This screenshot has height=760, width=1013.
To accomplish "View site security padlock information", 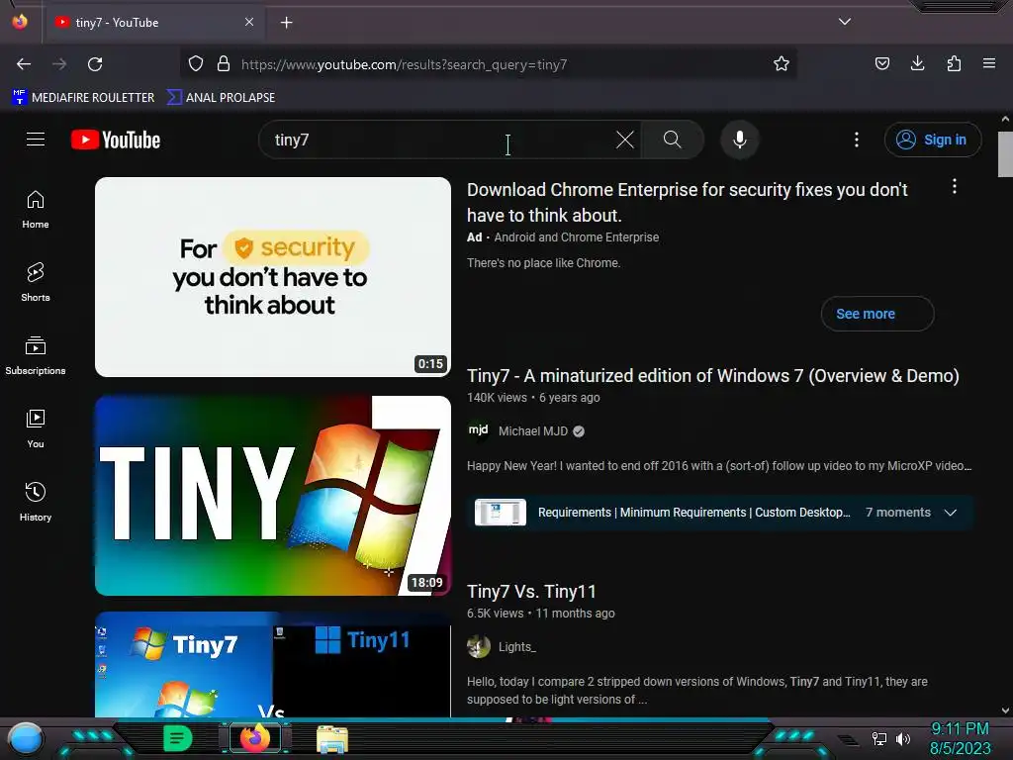I will pos(224,64).
